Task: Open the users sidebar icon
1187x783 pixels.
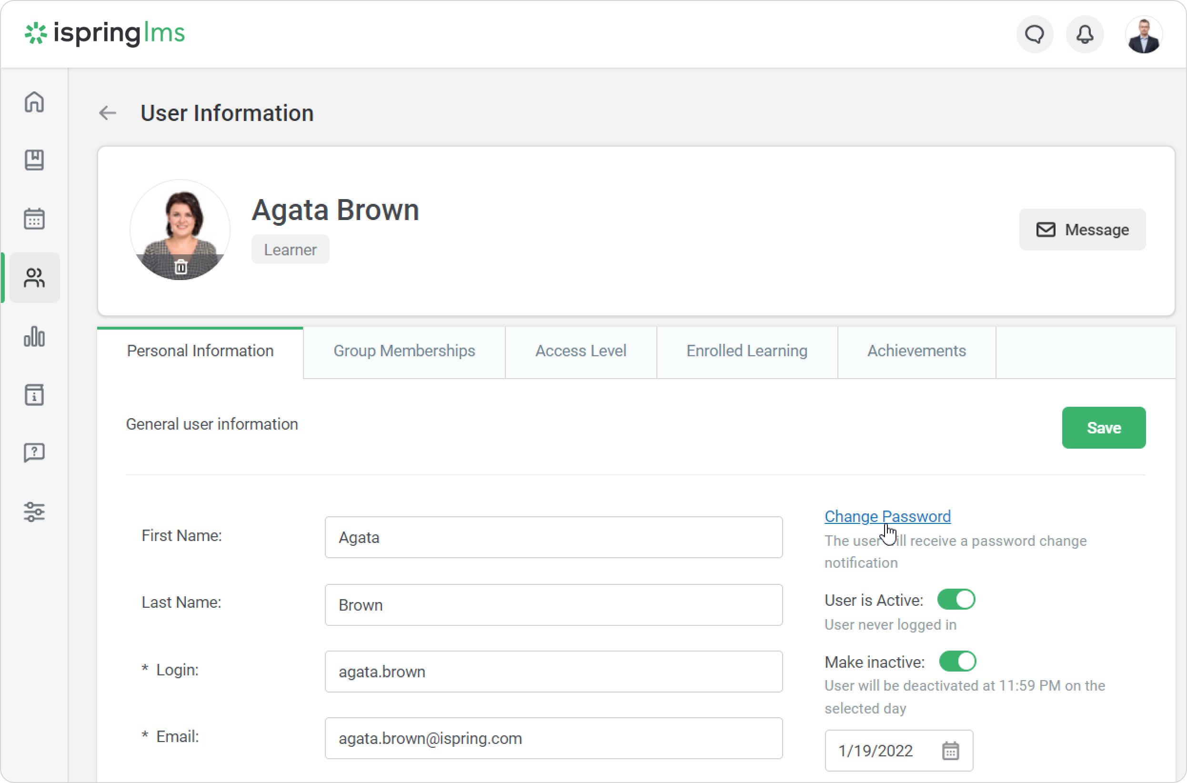Action: point(34,278)
